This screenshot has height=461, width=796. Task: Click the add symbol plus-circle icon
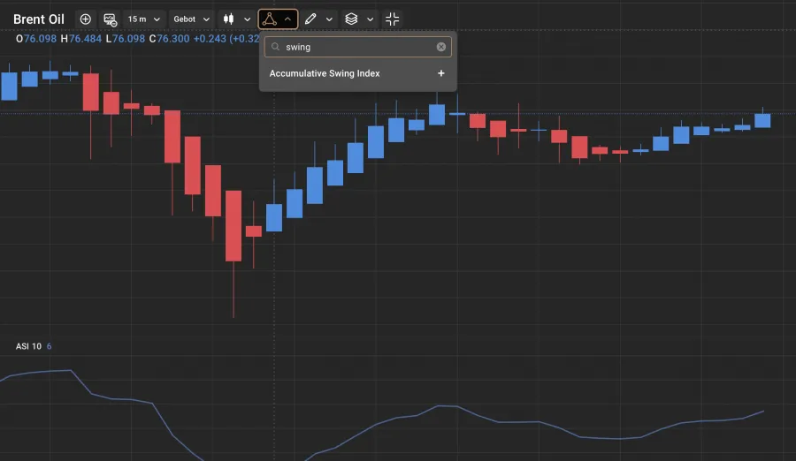[x=85, y=19]
